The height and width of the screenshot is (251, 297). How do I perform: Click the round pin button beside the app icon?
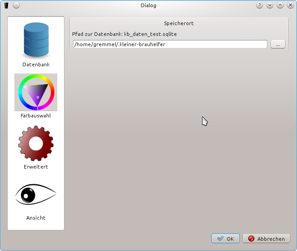coord(16,5)
